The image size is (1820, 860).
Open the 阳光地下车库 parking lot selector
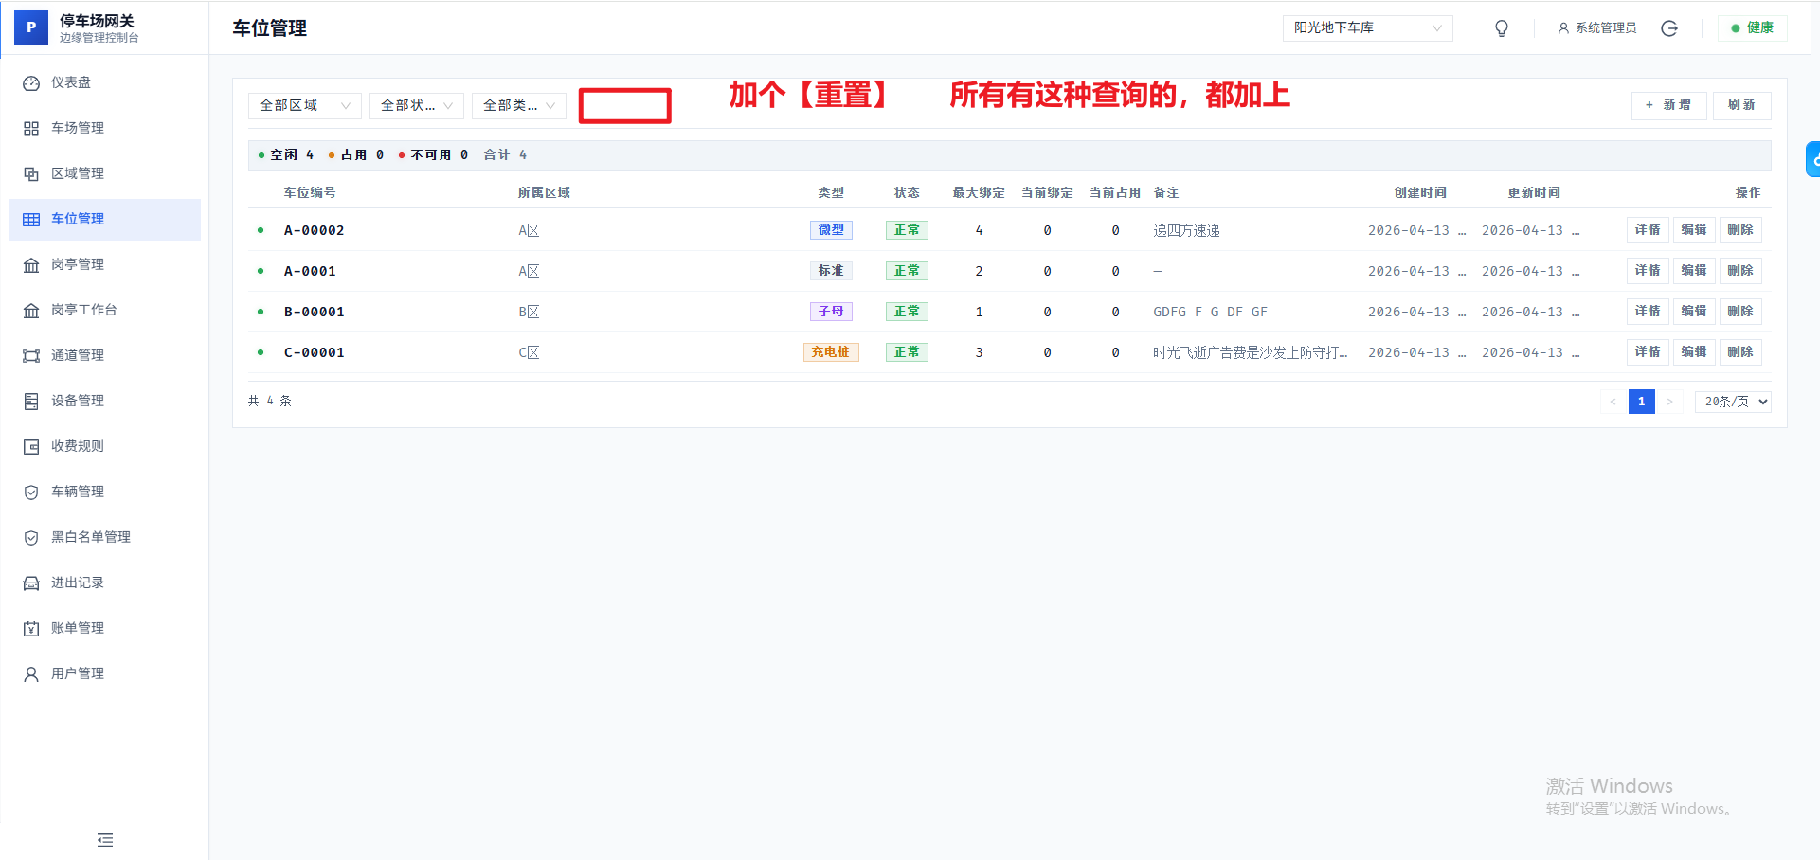[x=1366, y=28]
